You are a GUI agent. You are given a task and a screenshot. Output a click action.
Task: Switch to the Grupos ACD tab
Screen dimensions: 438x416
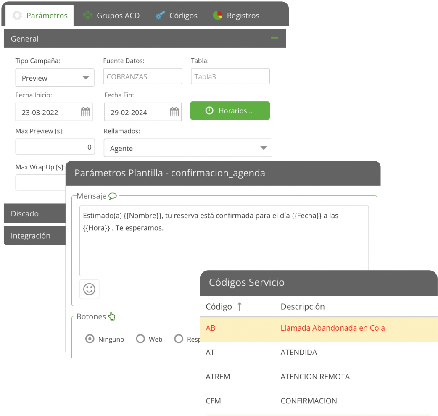click(111, 16)
